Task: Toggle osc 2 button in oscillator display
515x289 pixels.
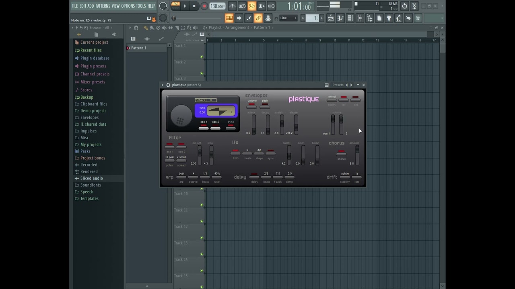Action: tap(215, 128)
